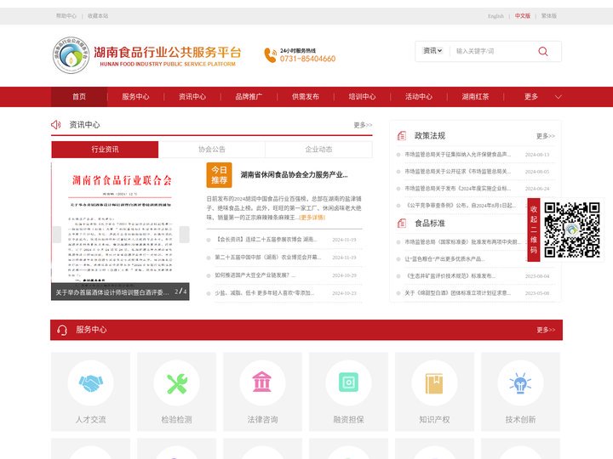Click the carousel caption 关于举办首届酒体设计师培训
Viewport: 613px width, 459px height.
112,292
